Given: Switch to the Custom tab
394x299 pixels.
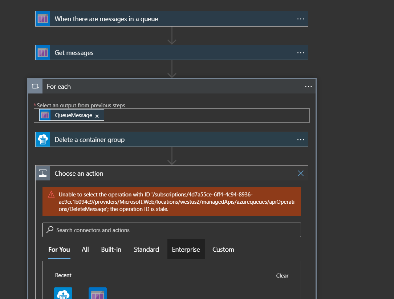Looking at the screenshot, I should click(x=223, y=250).
